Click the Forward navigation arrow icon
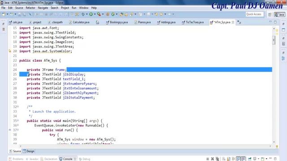The height and width of the screenshot is (161, 287). [170, 14]
